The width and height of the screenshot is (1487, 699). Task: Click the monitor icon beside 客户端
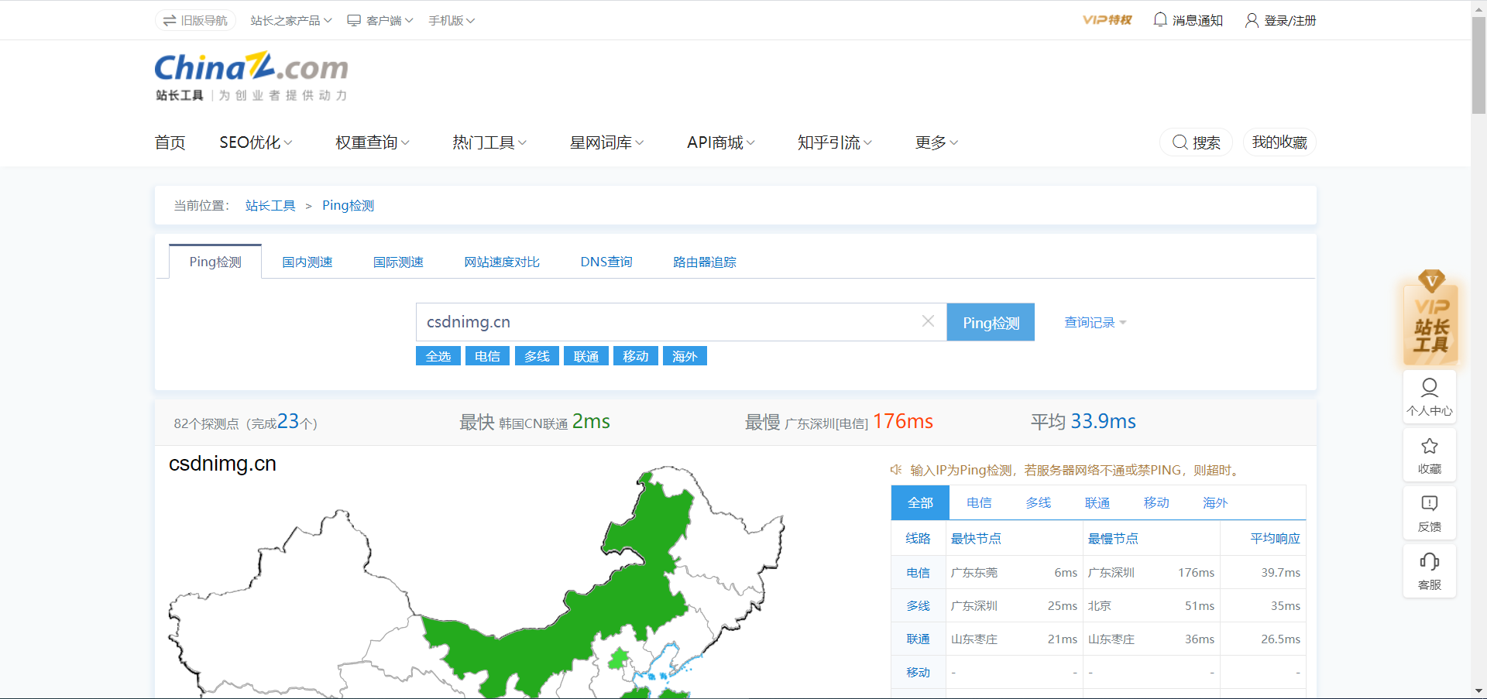354,20
